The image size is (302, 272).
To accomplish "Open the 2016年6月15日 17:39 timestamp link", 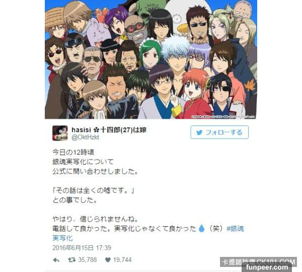I will coord(82,248).
